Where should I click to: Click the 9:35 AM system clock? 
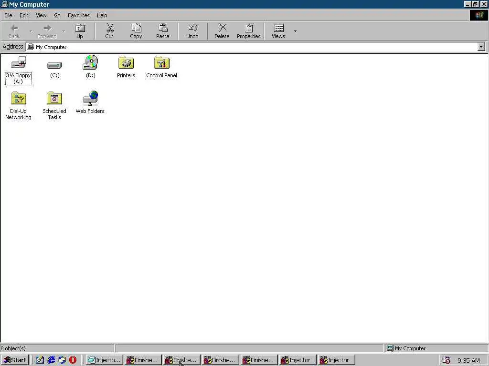[x=468, y=360]
